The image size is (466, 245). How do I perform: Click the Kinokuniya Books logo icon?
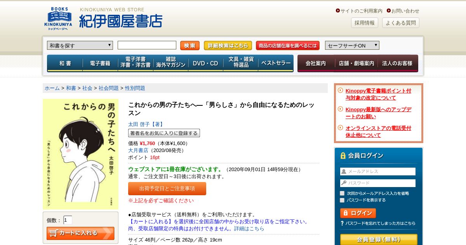click(x=58, y=19)
